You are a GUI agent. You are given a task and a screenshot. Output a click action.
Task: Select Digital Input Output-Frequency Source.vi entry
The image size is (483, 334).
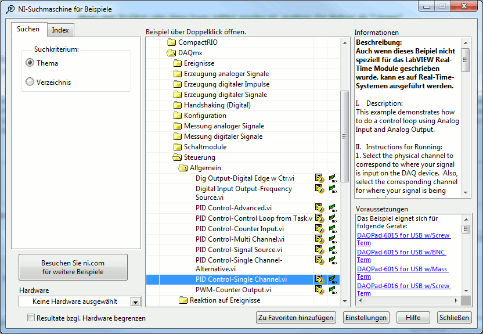click(244, 193)
